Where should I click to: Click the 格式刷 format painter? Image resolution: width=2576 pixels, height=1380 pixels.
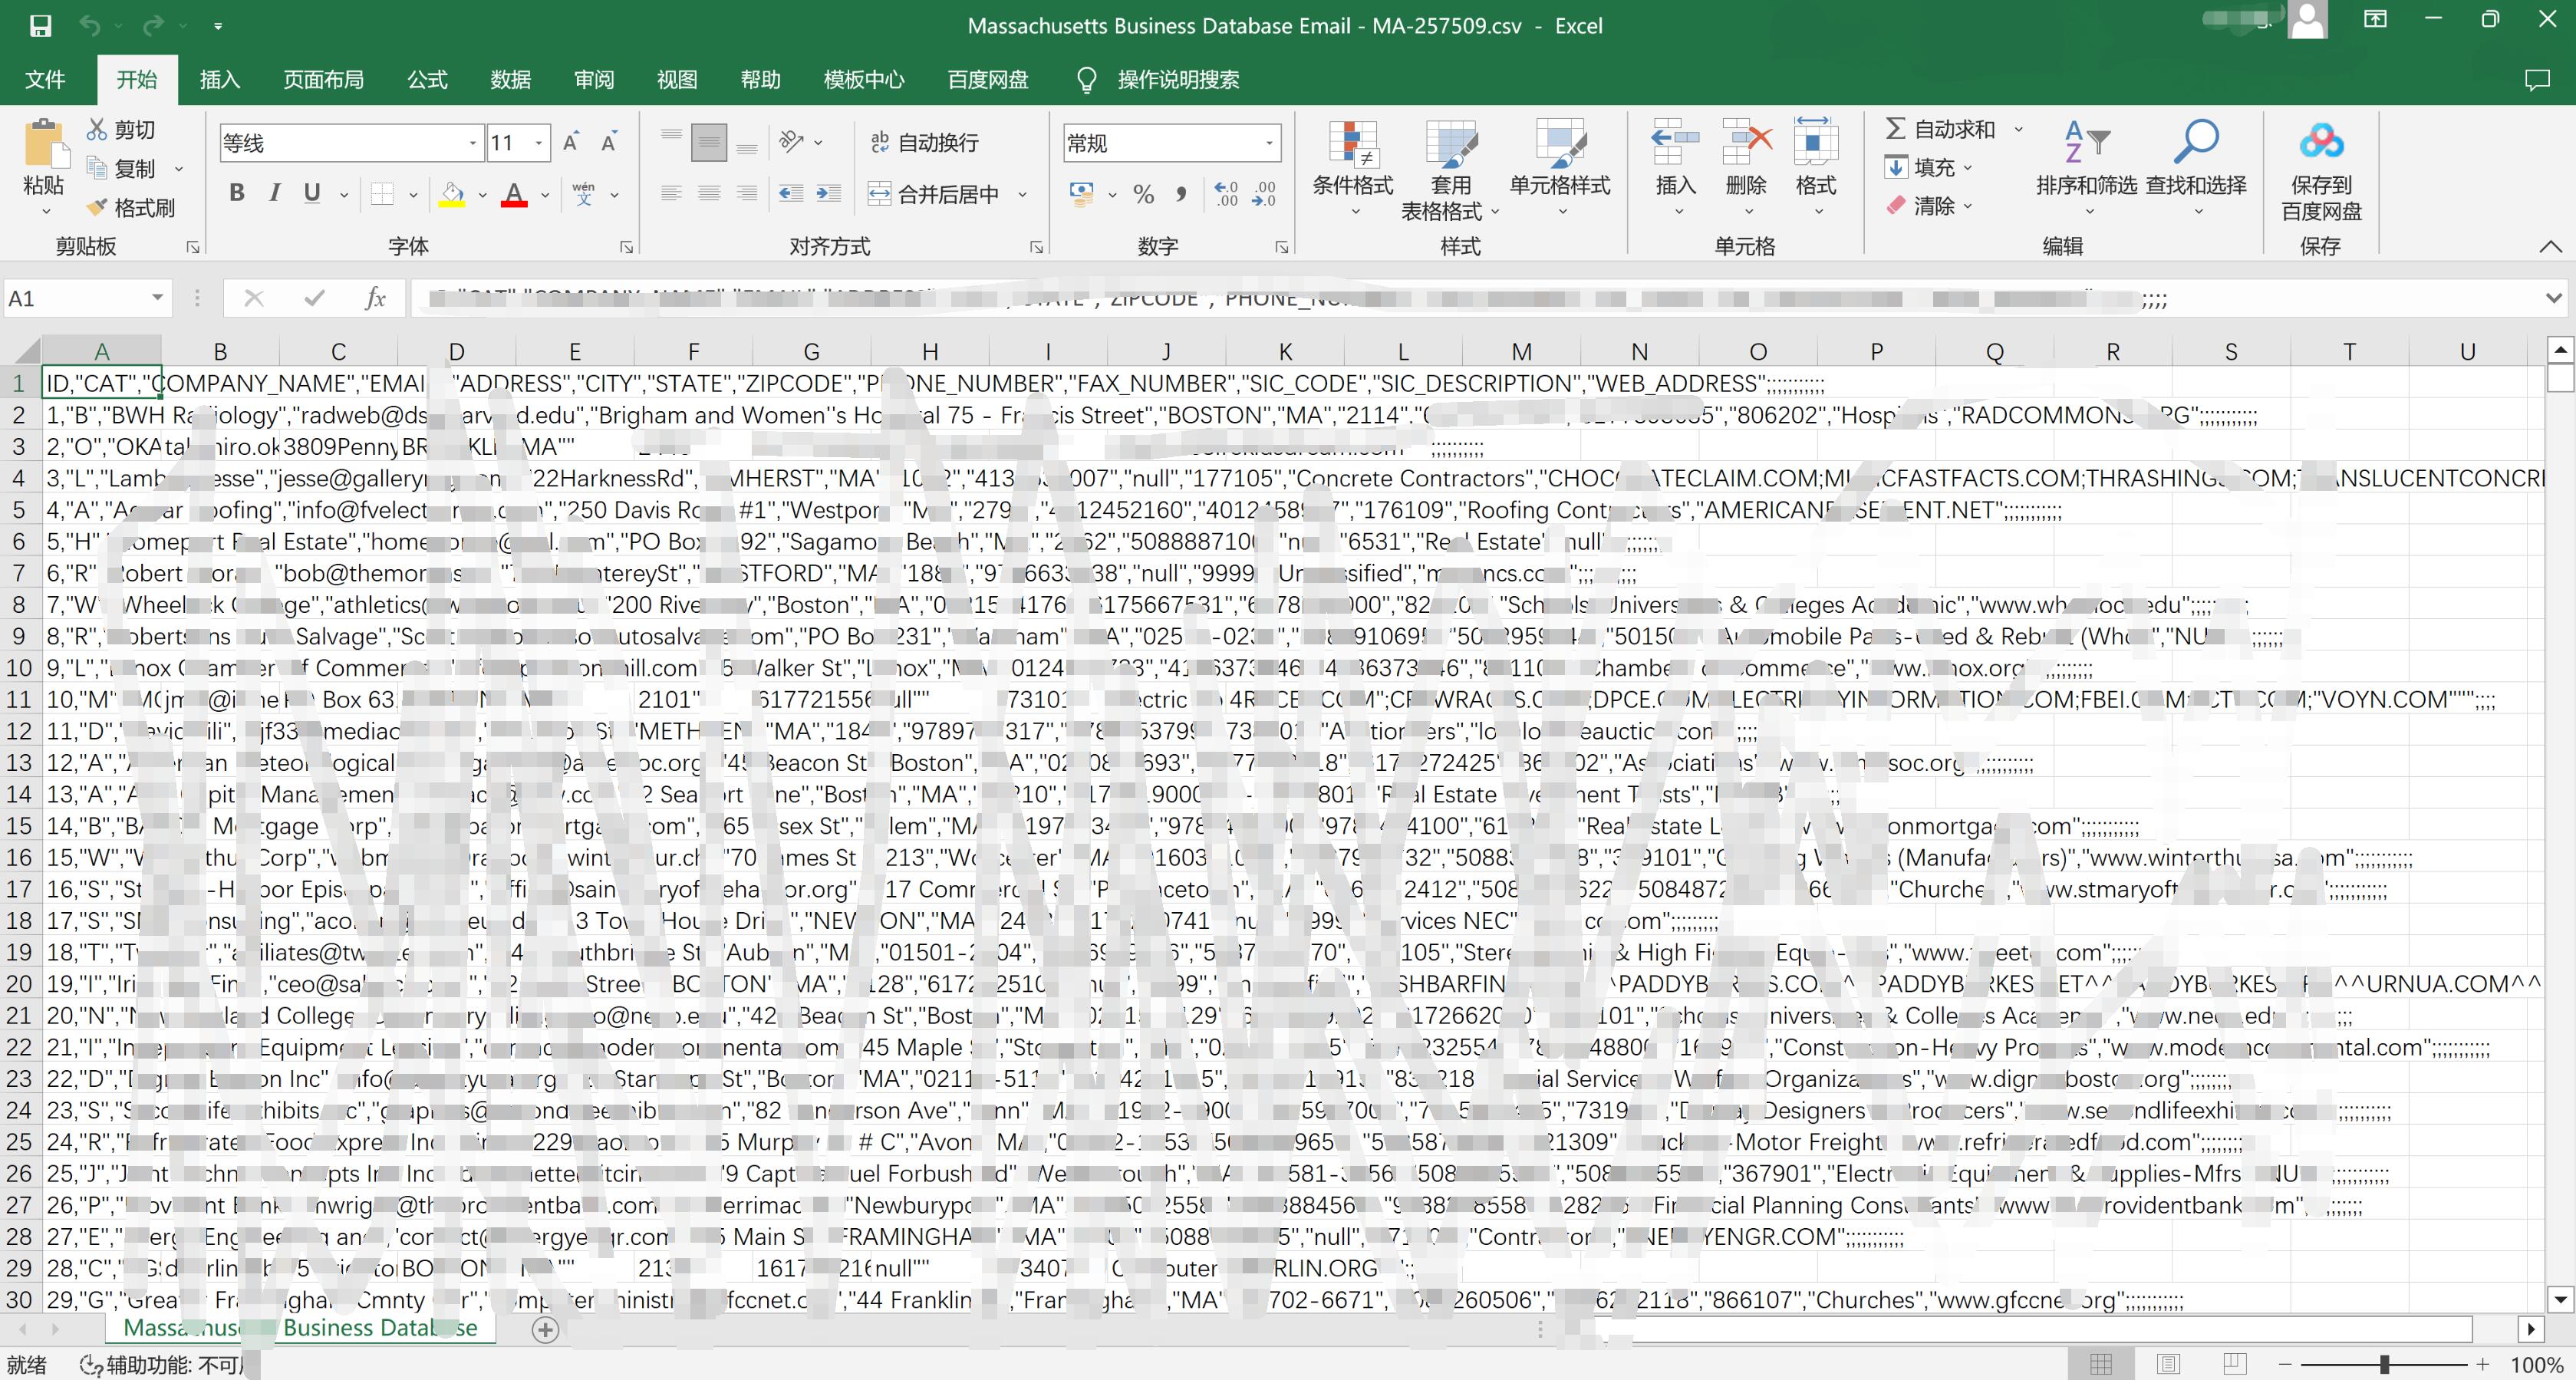point(131,207)
